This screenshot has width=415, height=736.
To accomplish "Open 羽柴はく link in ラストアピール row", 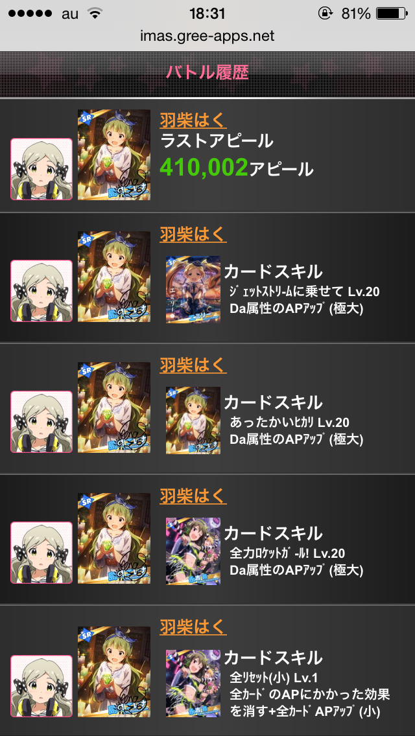I will [193, 120].
